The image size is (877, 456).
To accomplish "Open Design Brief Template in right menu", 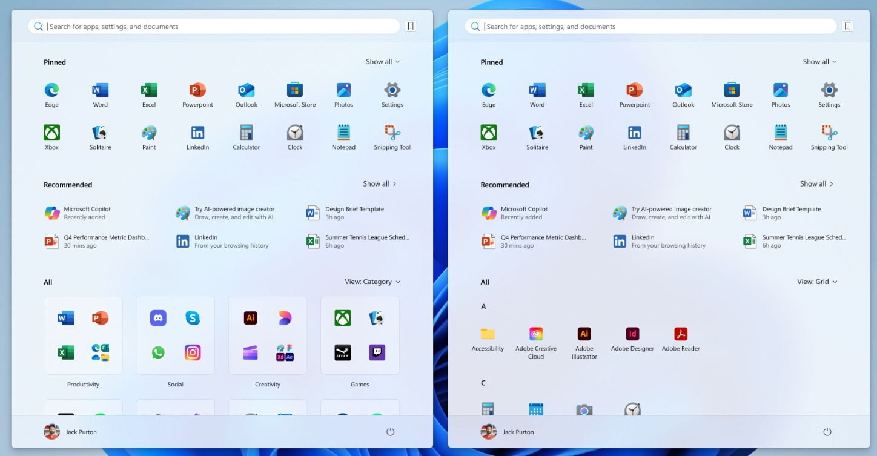I will tap(783, 213).
